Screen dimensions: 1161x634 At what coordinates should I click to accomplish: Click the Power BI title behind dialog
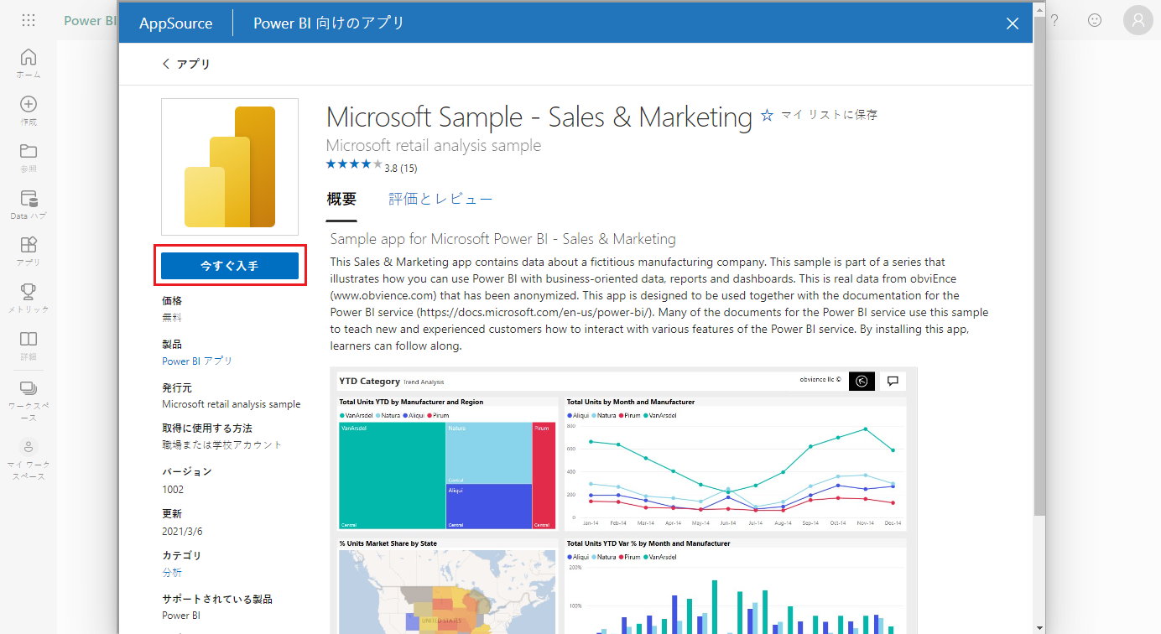coord(91,21)
